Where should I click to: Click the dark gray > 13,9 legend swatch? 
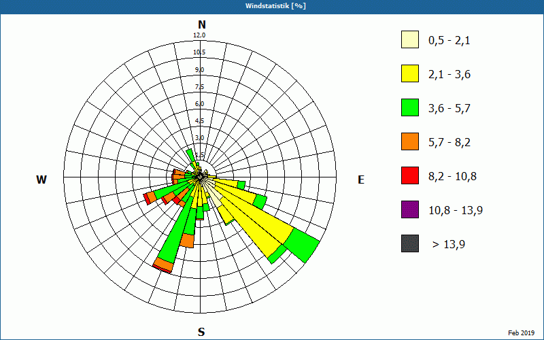410,243
